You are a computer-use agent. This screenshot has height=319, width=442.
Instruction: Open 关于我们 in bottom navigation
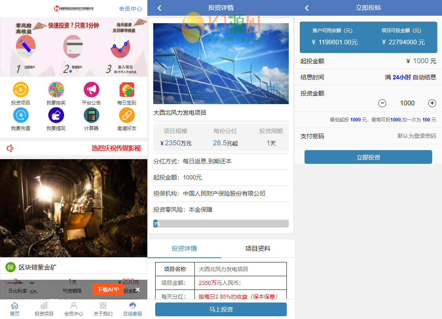point(103,309)
